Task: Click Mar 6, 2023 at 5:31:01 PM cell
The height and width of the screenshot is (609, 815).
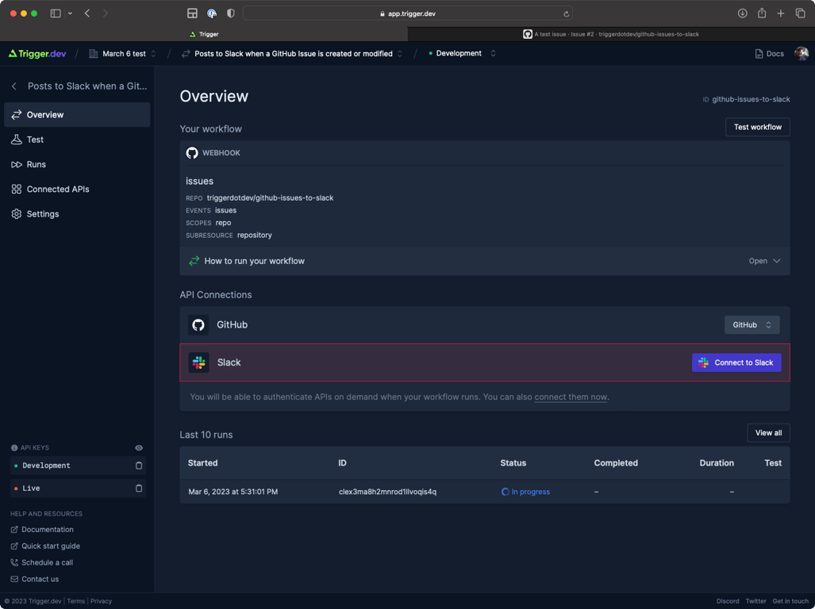Action: click(233, 492)
